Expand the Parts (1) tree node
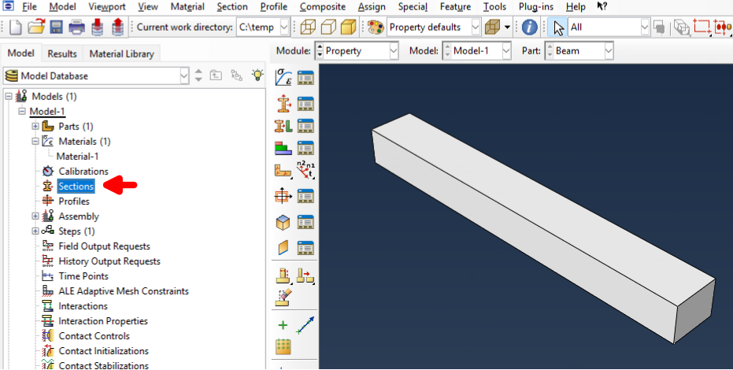Image resolution: width=733 pixels, height=370 pixels. point(35,127)
